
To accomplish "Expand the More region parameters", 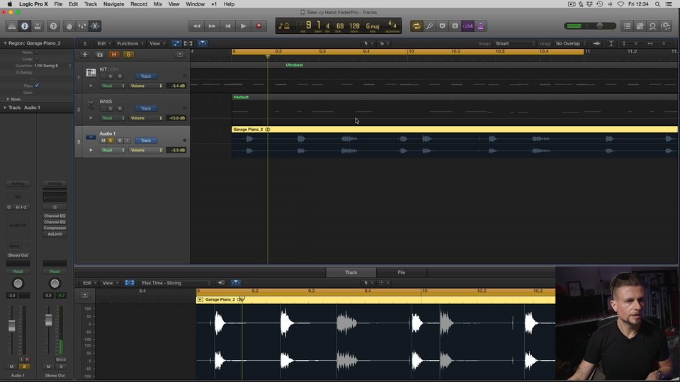I will pos(8,99).
